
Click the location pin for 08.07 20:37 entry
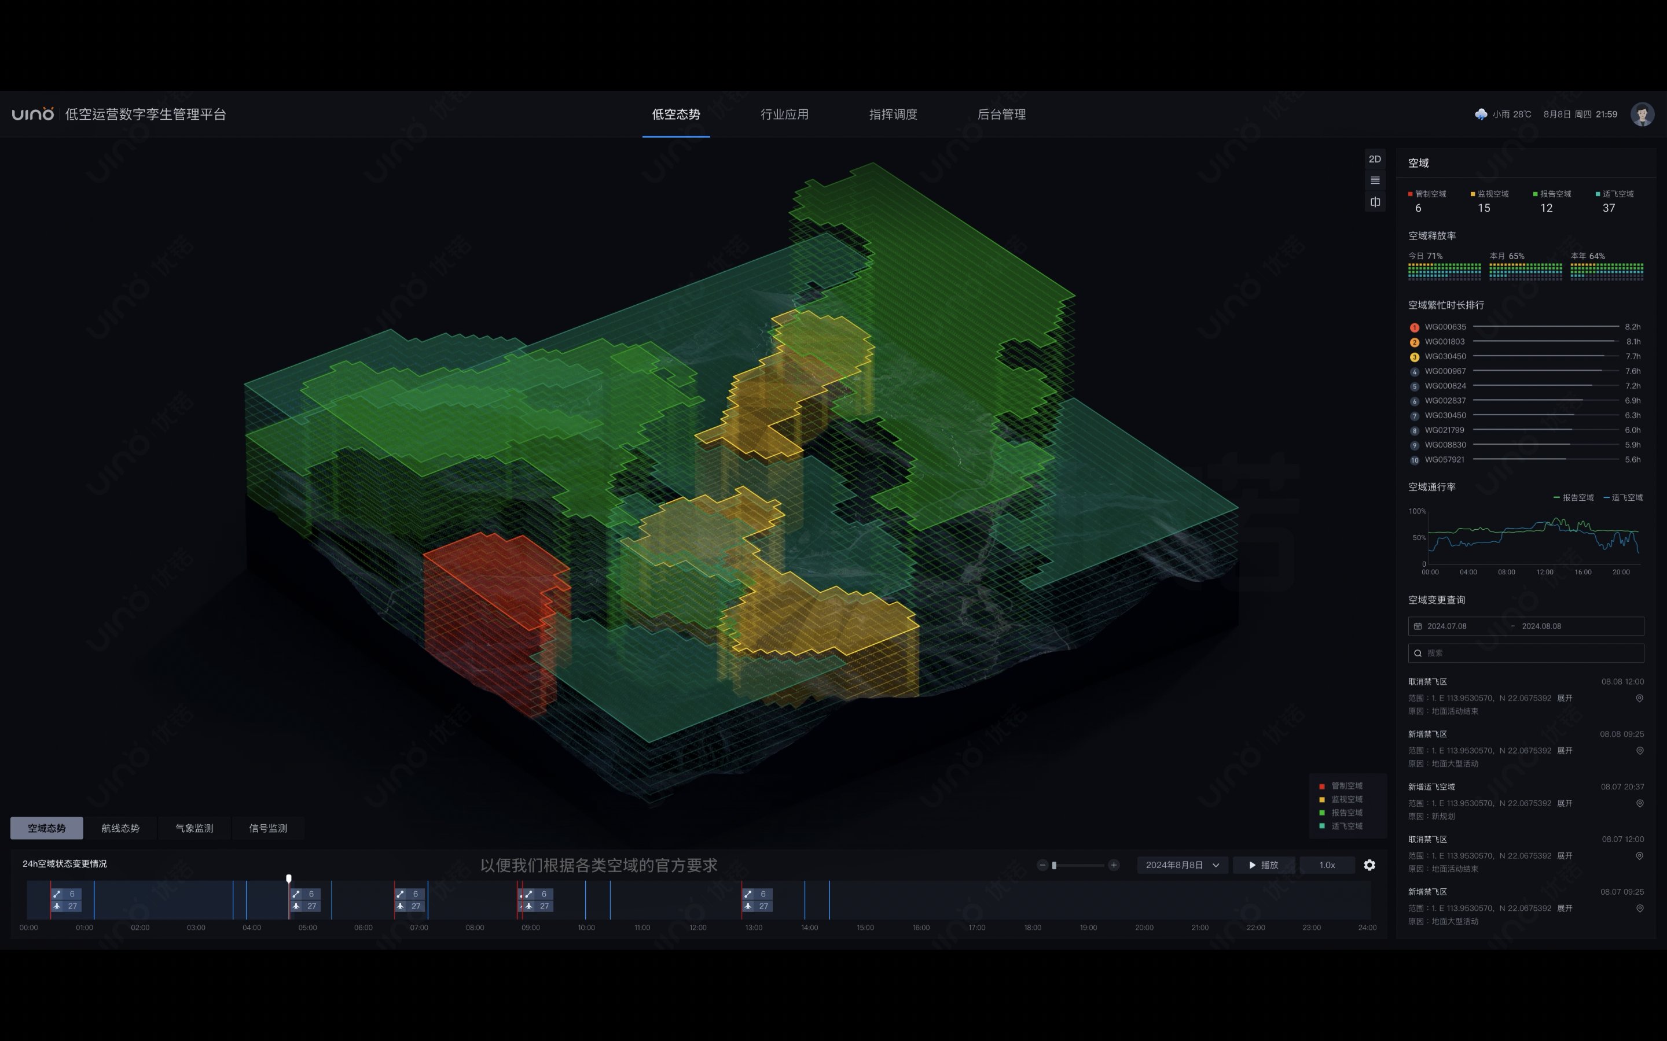[1639, 803]
